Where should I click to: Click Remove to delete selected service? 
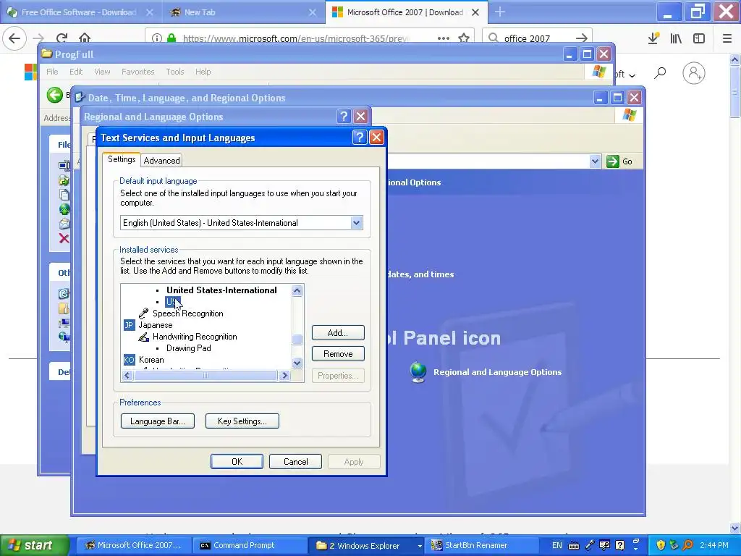[x=338, y=354]
